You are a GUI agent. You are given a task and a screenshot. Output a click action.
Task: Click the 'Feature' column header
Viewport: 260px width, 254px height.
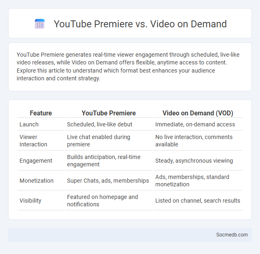pyautogui.click(x=41, y=113)
